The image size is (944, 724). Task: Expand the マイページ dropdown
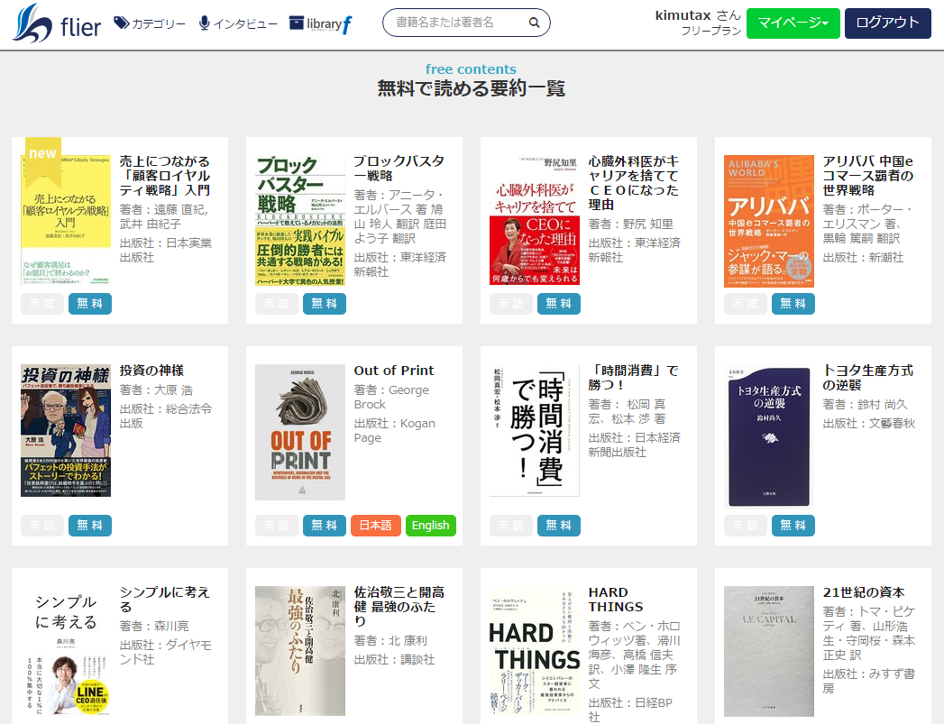click(793, 23)
